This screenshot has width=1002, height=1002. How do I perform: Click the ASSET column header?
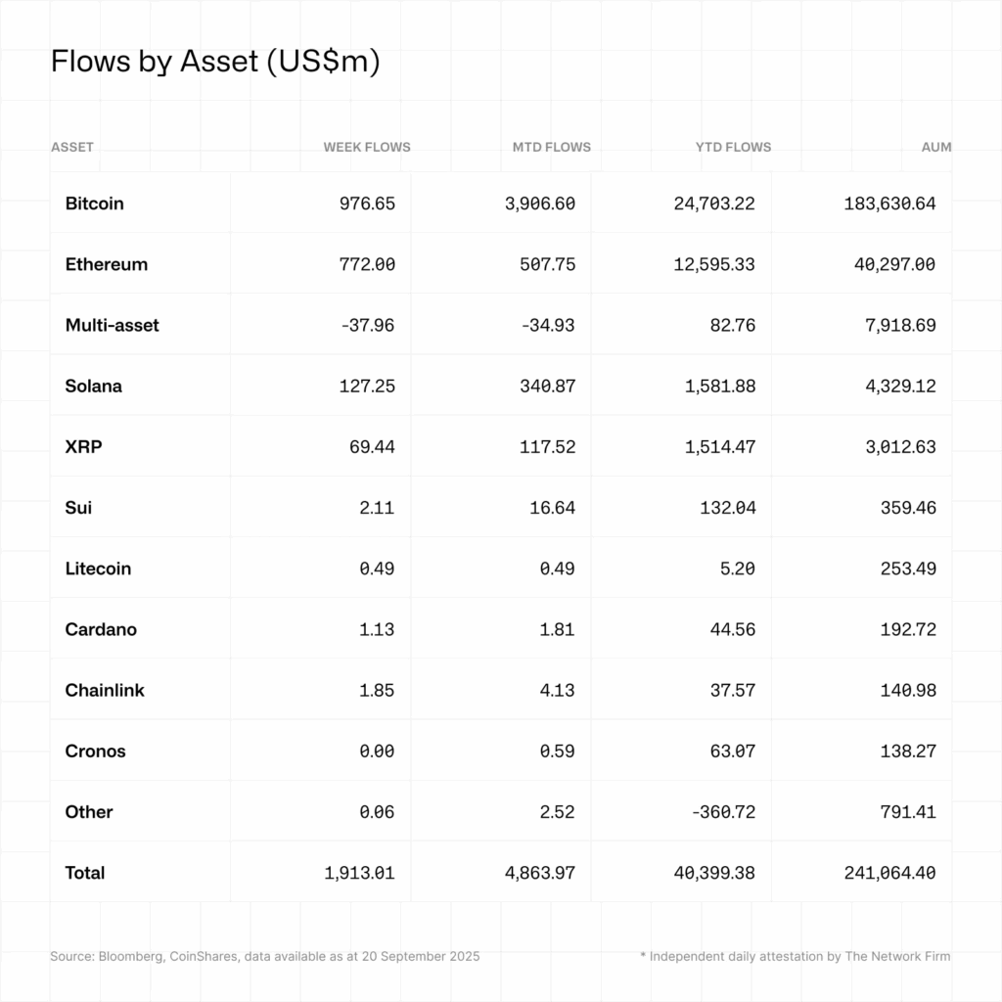72,147
